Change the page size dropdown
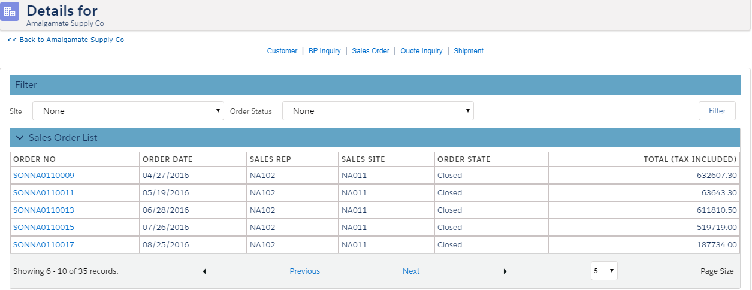 [x=603, y=271]
